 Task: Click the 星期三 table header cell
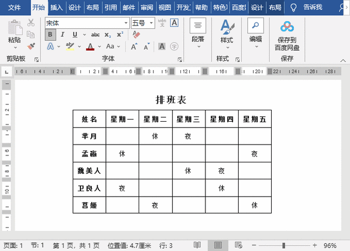coord(188,119)
